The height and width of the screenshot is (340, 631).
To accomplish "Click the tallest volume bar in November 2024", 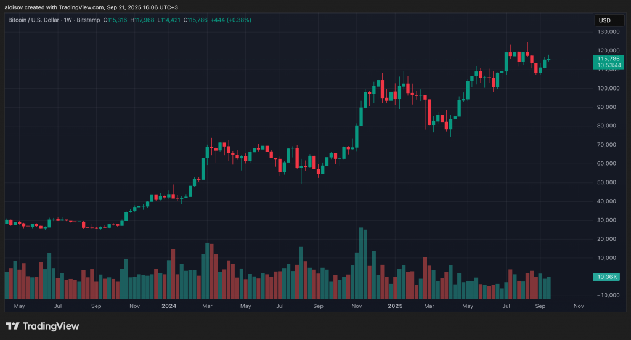I will (361, 263).
